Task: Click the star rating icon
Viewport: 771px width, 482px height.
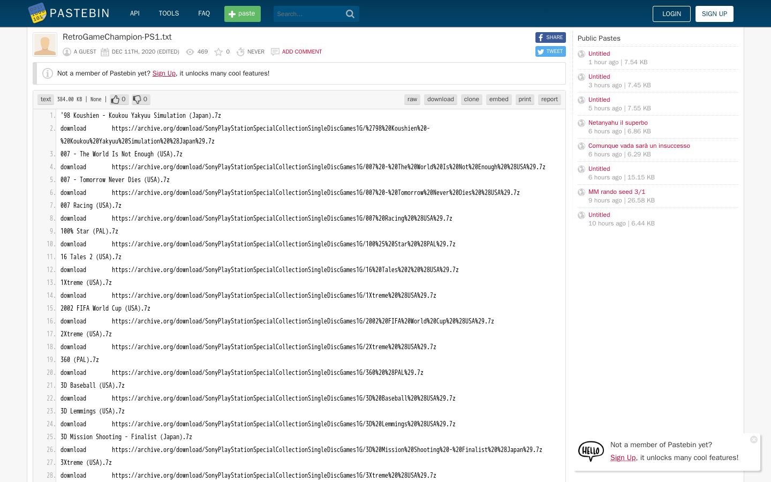Action: 218,52
